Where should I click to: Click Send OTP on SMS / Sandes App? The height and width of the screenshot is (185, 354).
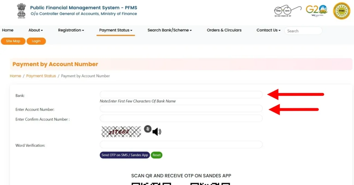tap(124, 155)
